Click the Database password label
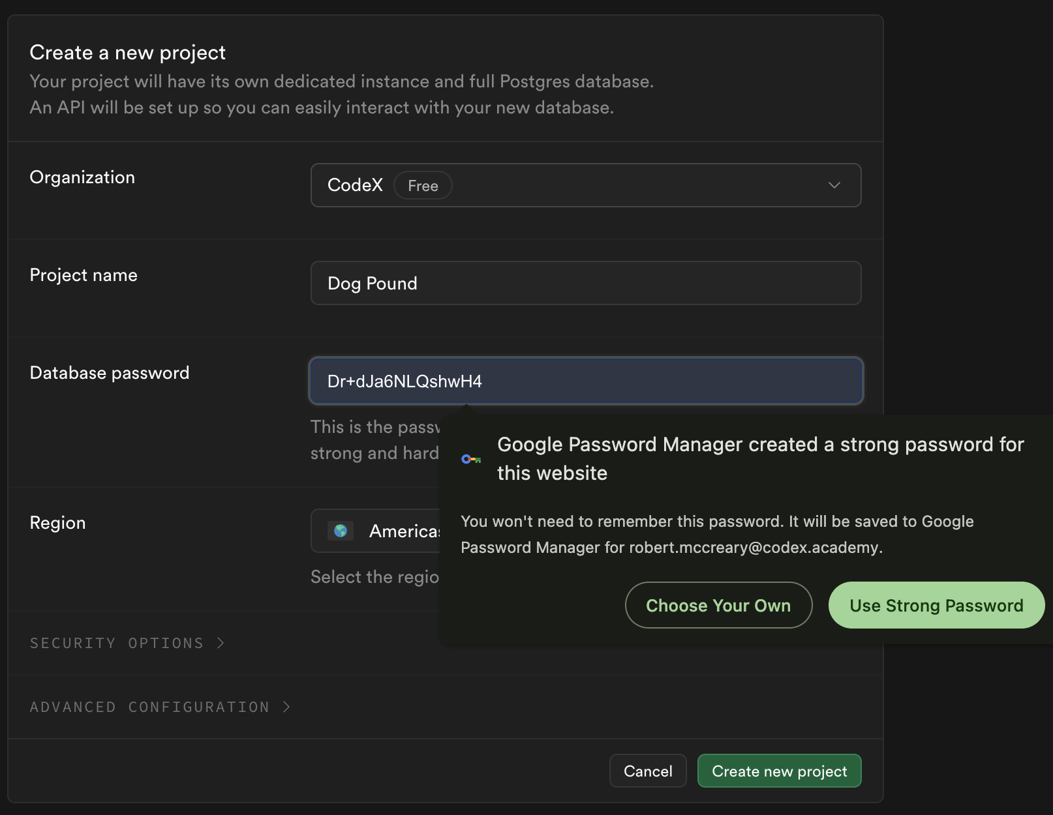Viewport: 1053px width, 815px height. pos(109,372)
